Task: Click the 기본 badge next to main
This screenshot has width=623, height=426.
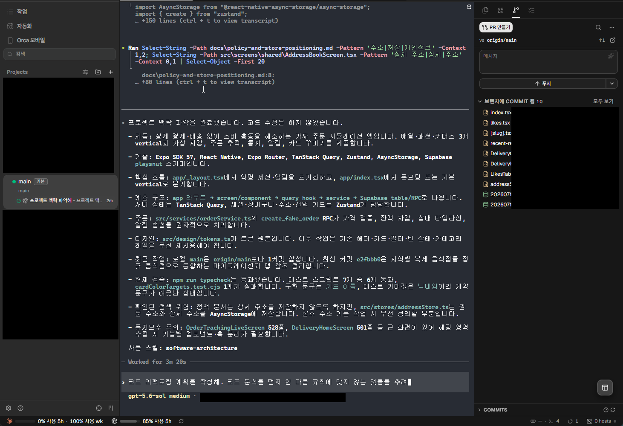Action: tap(40, 181)
